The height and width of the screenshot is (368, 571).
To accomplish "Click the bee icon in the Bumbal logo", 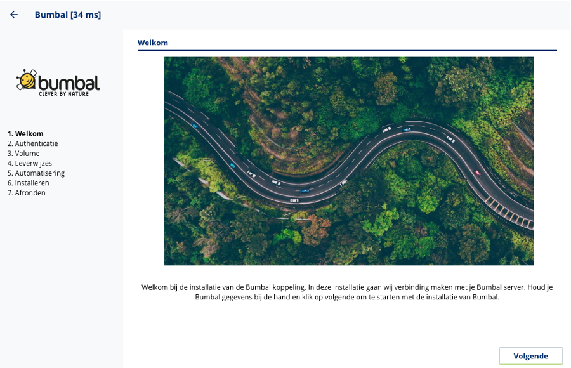I will point(26,79).
